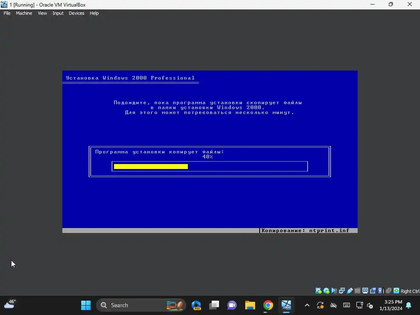This screenshot has width=420, height=315.
Task: Click the Right Ctrl host key label
Action: (410, 291)
